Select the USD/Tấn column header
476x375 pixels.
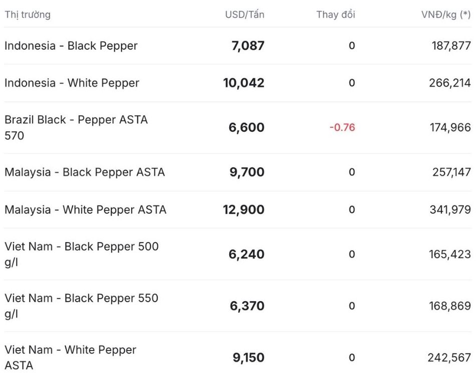(245, 15)
